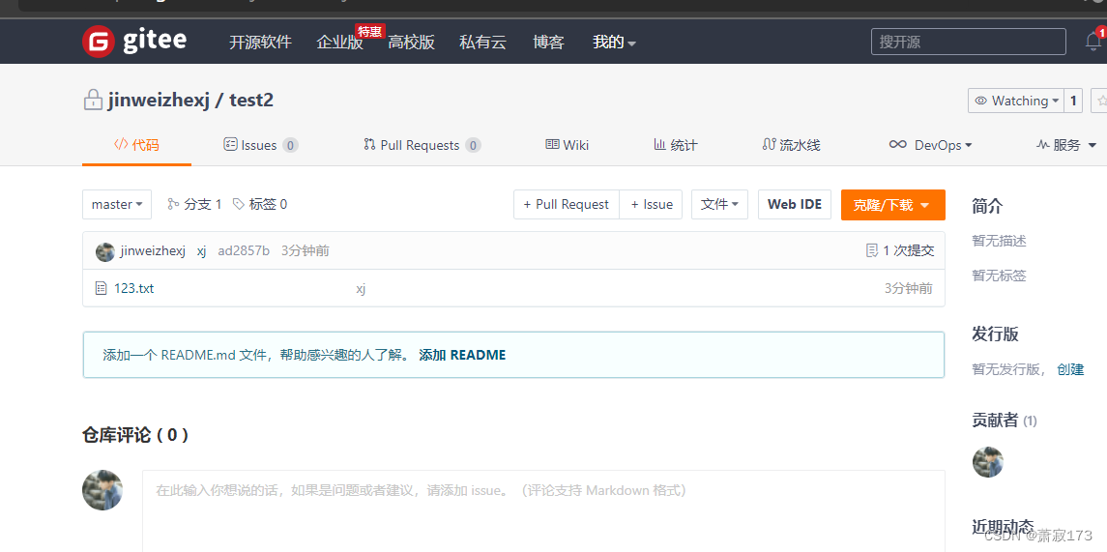
Task: Click 创建 to create a release
Action: (x=1070, y=369)
